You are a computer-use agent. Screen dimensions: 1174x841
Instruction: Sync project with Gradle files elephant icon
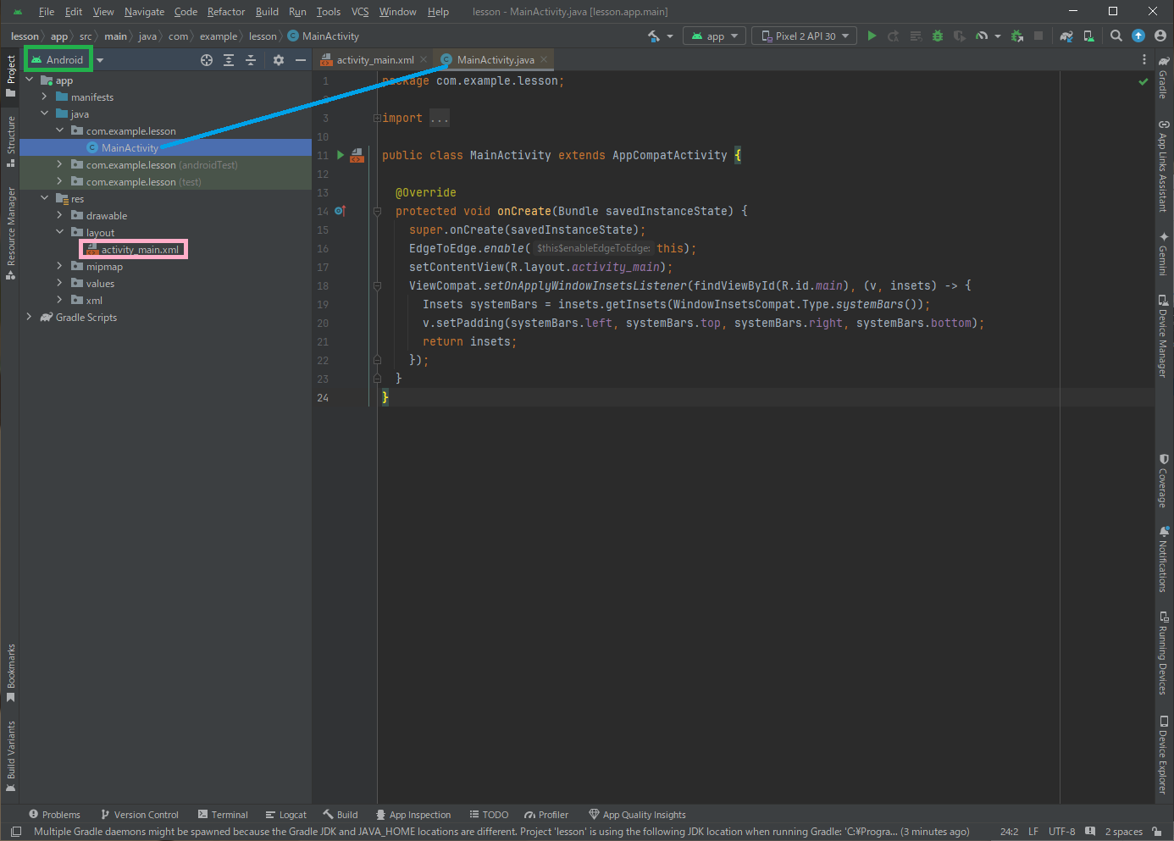(1066, 36)
